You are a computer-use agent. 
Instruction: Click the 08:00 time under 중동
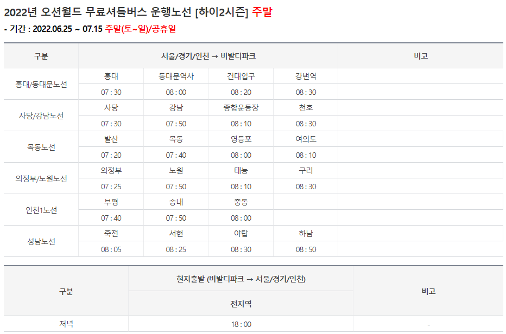pos(241,218)
